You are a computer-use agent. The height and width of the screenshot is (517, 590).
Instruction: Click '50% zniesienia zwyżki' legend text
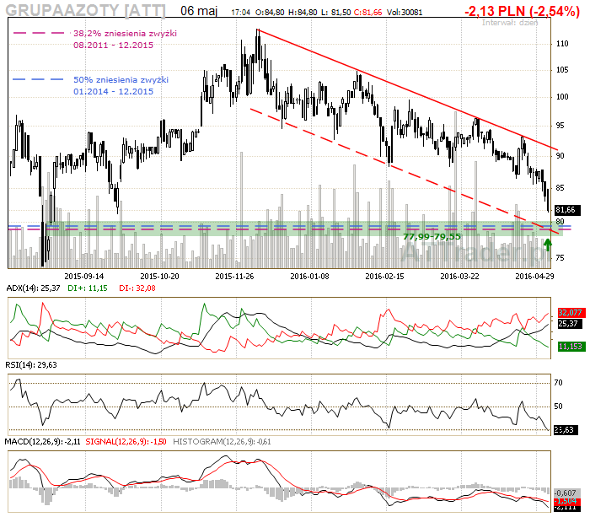click(121, 80)
